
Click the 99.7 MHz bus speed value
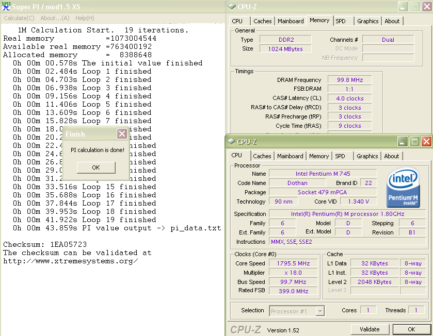[x=293, y=282]
